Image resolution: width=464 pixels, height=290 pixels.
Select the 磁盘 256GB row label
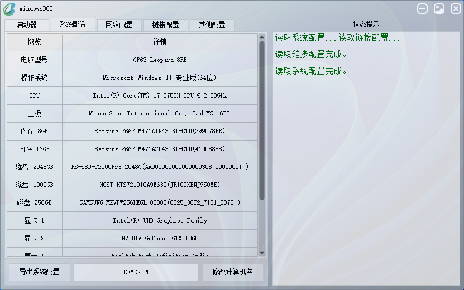point(34,202)
